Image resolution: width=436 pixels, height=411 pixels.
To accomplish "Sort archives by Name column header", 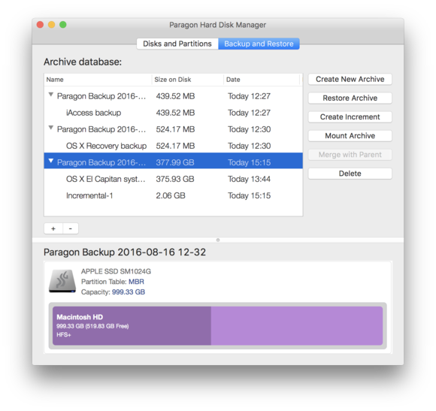I will (98, 80).
